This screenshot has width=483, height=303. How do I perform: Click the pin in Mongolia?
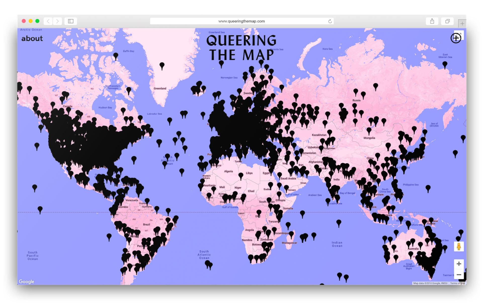pyautogui.click(x=369, y=130)
